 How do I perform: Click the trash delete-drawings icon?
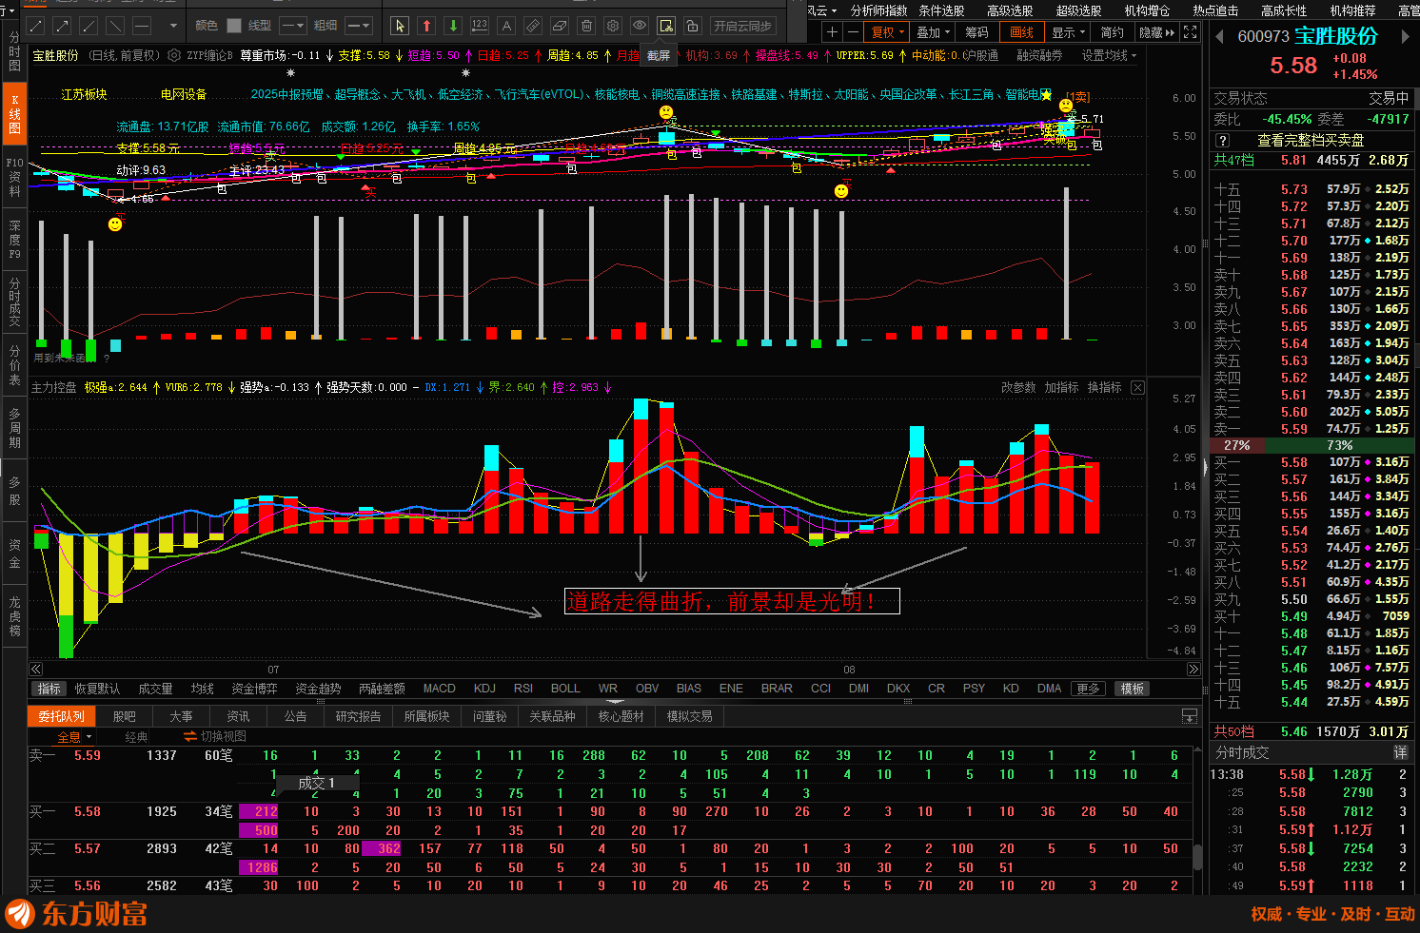586,26
